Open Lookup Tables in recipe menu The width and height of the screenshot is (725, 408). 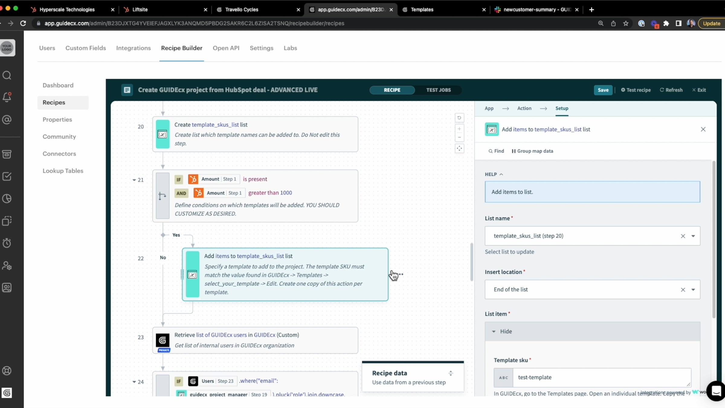63,171
